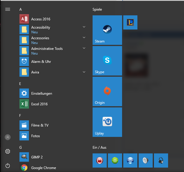Click the Access 2016 app icon
The width and height of the screenshot is (184, 172).
24,19
